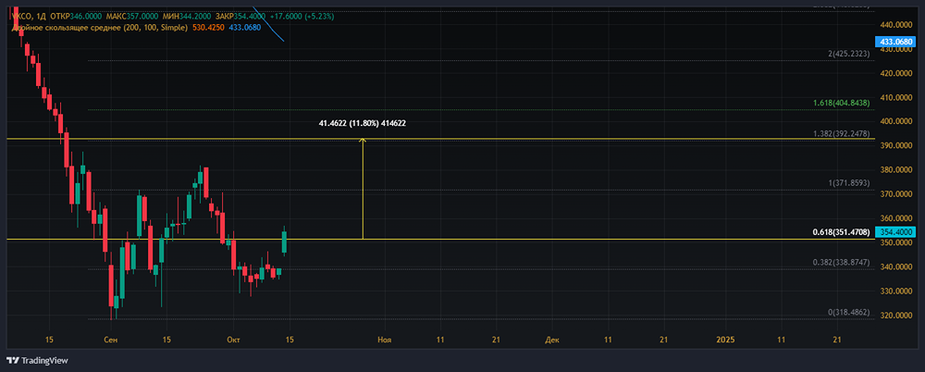Click the cyan 354.4000 last price tag
Image resolution: width=925 pixels, height=372 pixels.
point(896,232)
